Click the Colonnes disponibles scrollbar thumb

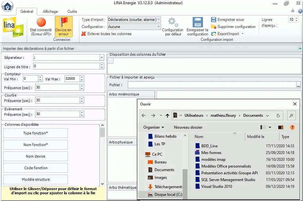click(102, 132)
